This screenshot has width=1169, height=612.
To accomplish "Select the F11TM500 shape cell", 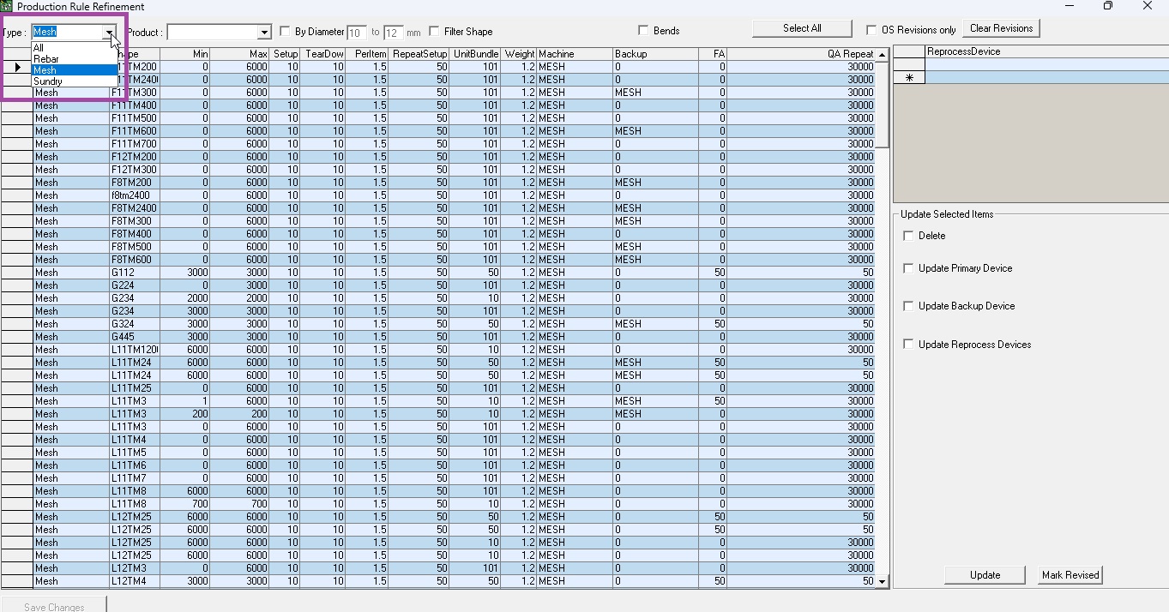I will click(x=135, y=118).
